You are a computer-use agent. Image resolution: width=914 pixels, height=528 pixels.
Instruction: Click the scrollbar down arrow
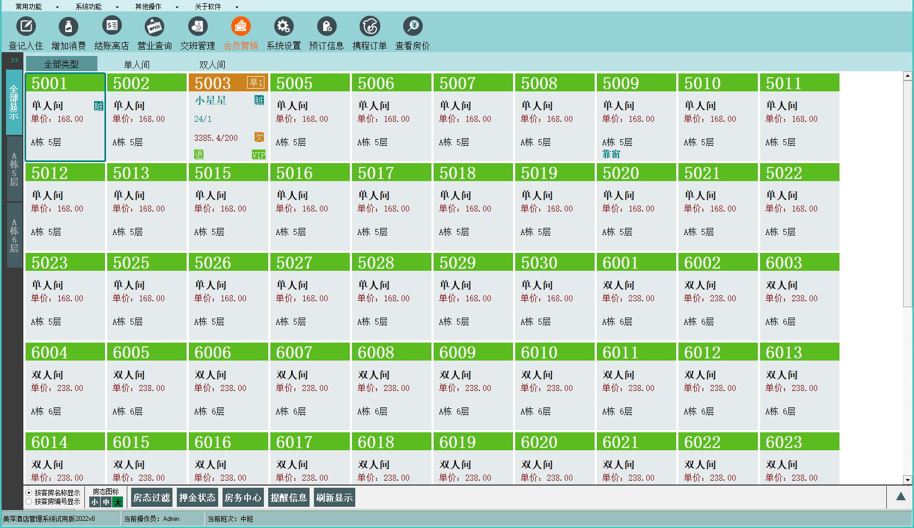907,480
